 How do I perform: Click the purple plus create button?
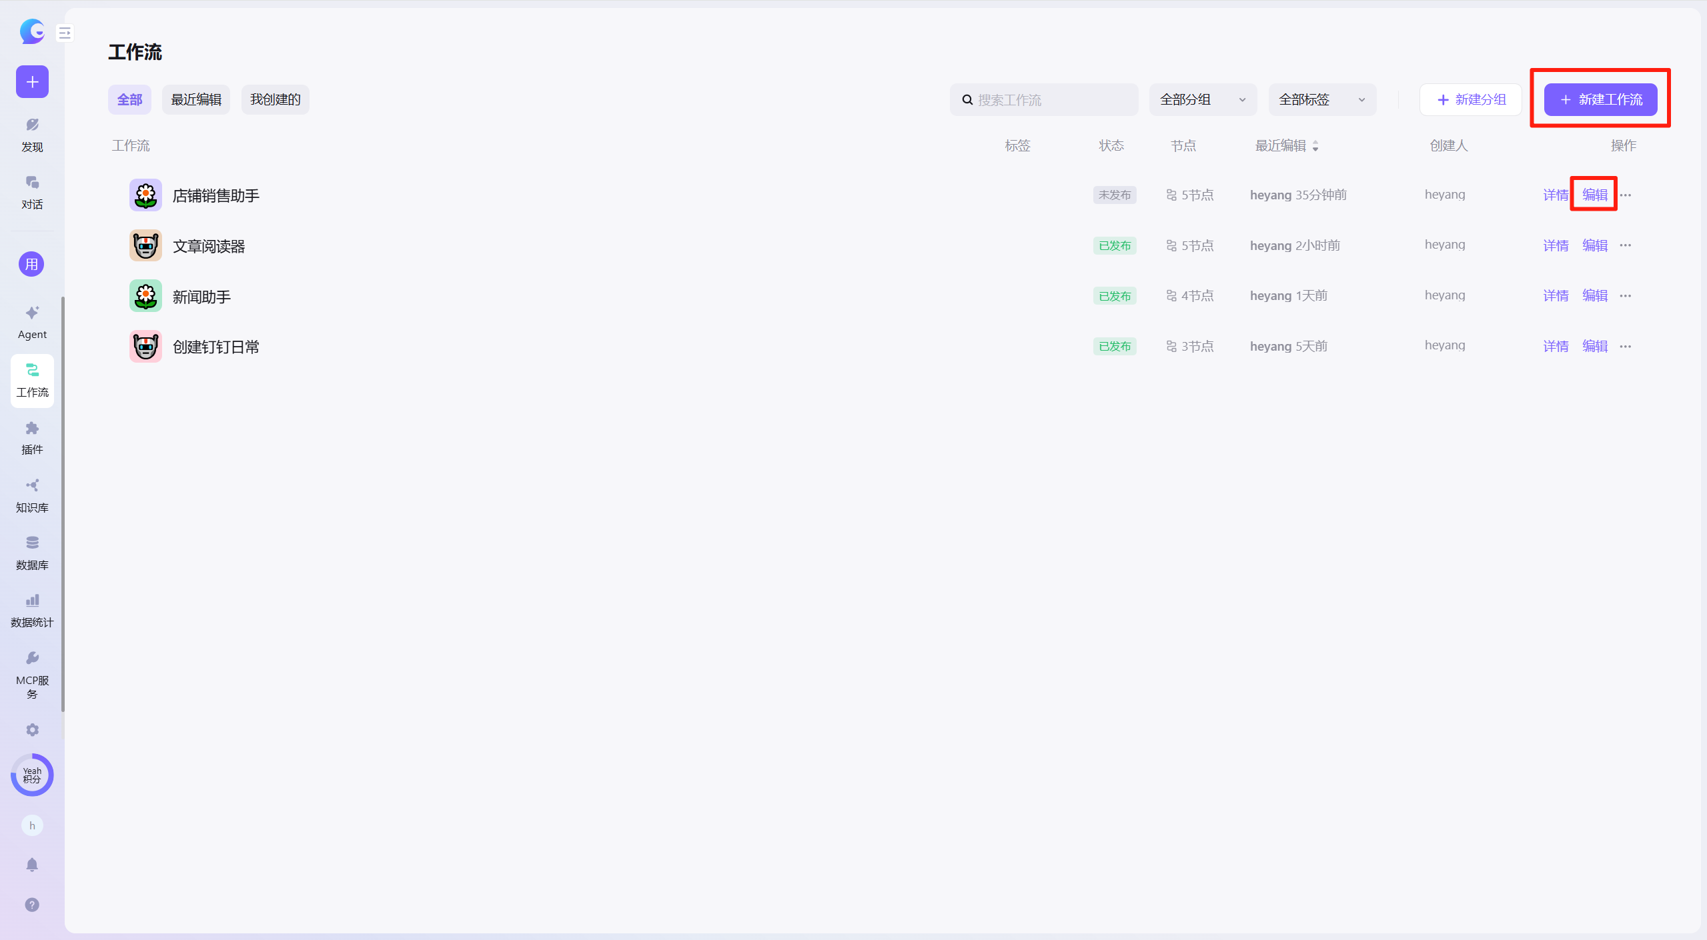tap(32, 82)
